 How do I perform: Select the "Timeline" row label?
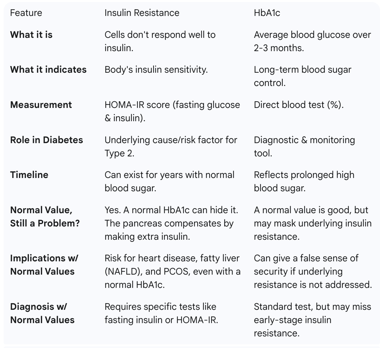pyautogui.click(x=29, y=175)
